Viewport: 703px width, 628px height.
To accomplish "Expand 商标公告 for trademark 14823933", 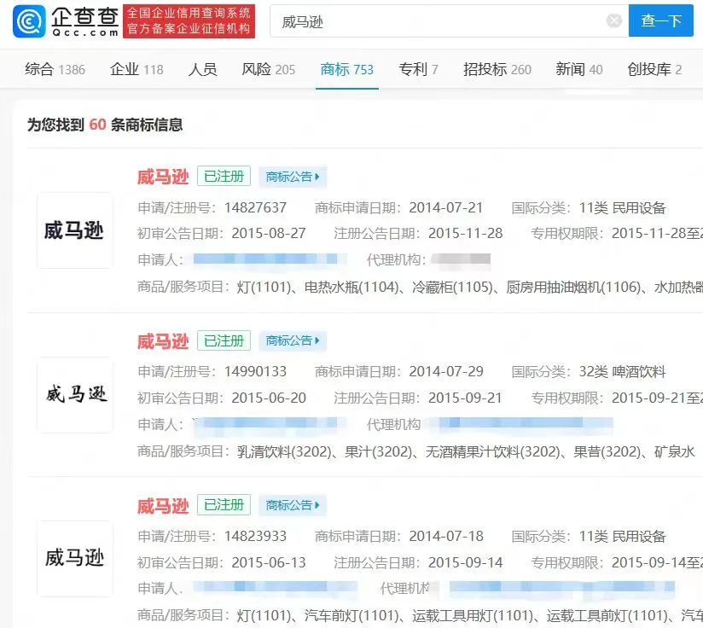I will pos(293,505).
